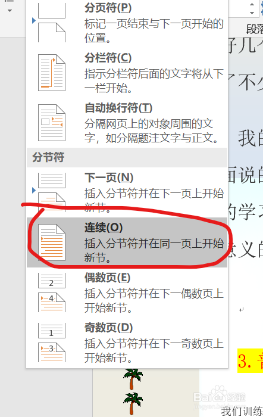Click the text wrapping break icon
This screenshot has width=263, height=417.
(x=52, y=123)
